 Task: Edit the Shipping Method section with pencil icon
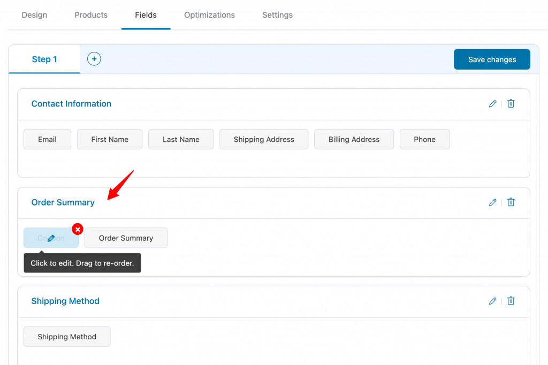tap(492, 301)
